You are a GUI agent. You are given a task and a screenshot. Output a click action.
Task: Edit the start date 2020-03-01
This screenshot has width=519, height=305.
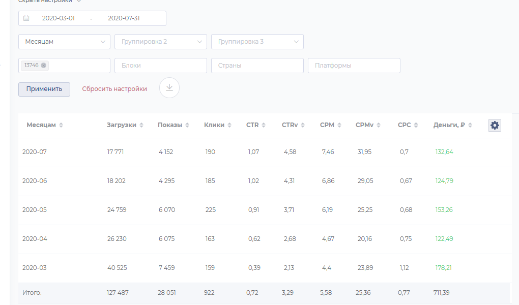click(x=59, y=18)
